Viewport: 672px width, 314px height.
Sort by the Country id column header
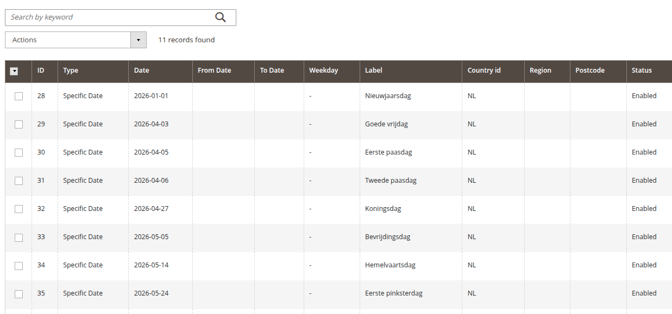pyautogui.click(x=493, y=71)
